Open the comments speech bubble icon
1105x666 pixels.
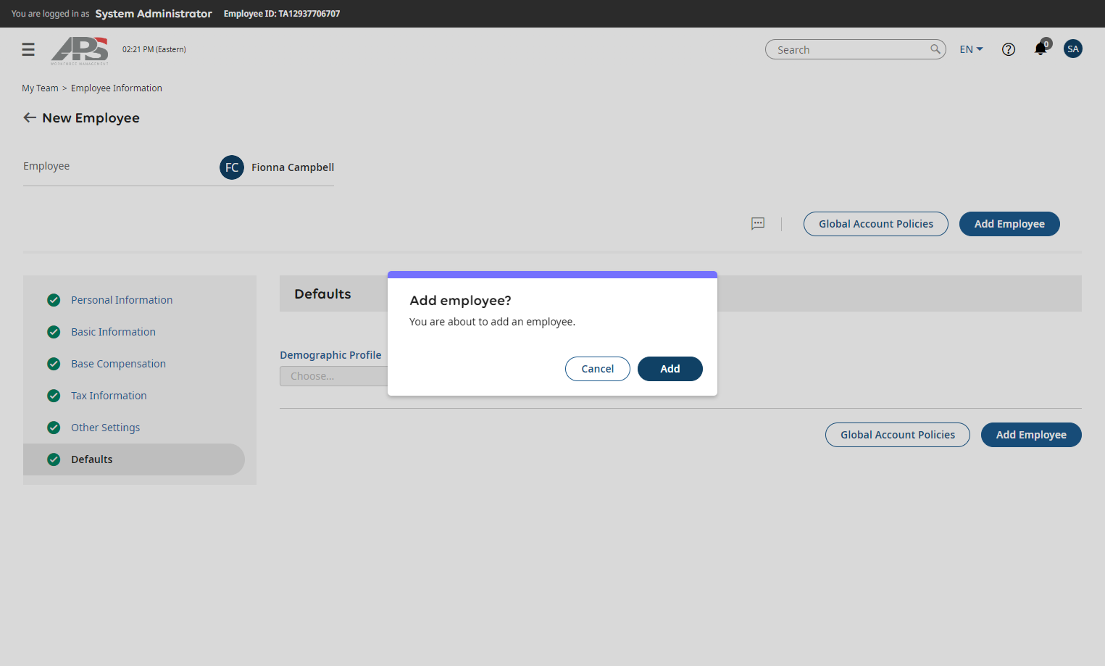758,224
